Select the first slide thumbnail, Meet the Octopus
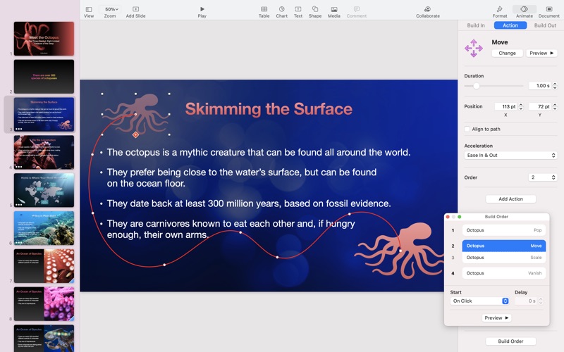The height and width of the screenshot is (352, 564). point(44,39)
